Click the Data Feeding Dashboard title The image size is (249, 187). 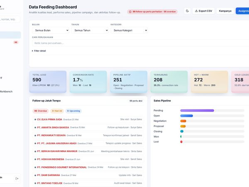tap(53, 7)
